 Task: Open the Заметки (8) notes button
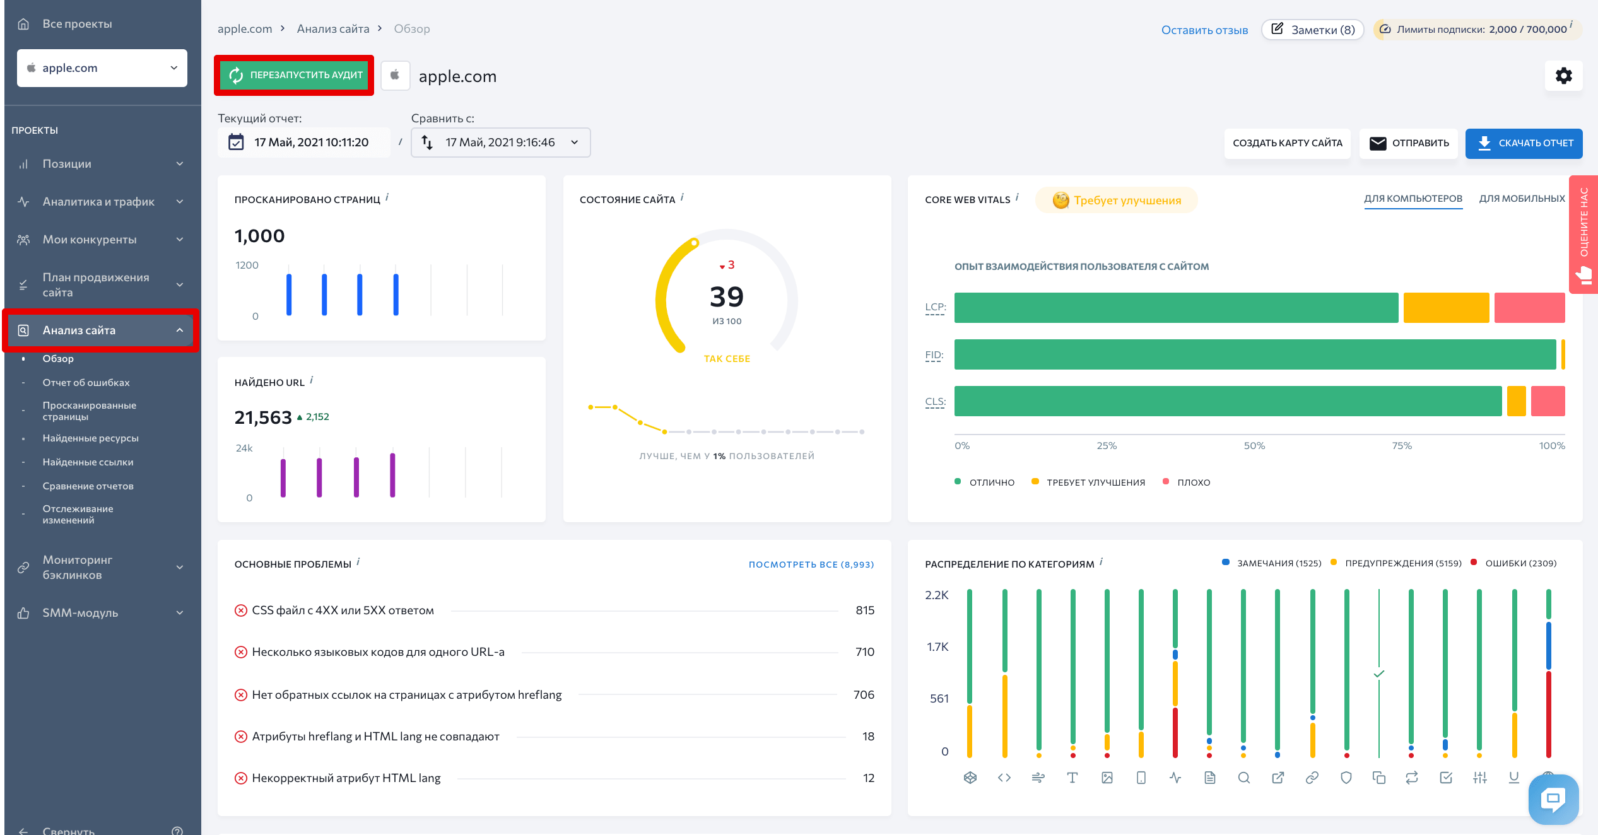click(1312, 30)
